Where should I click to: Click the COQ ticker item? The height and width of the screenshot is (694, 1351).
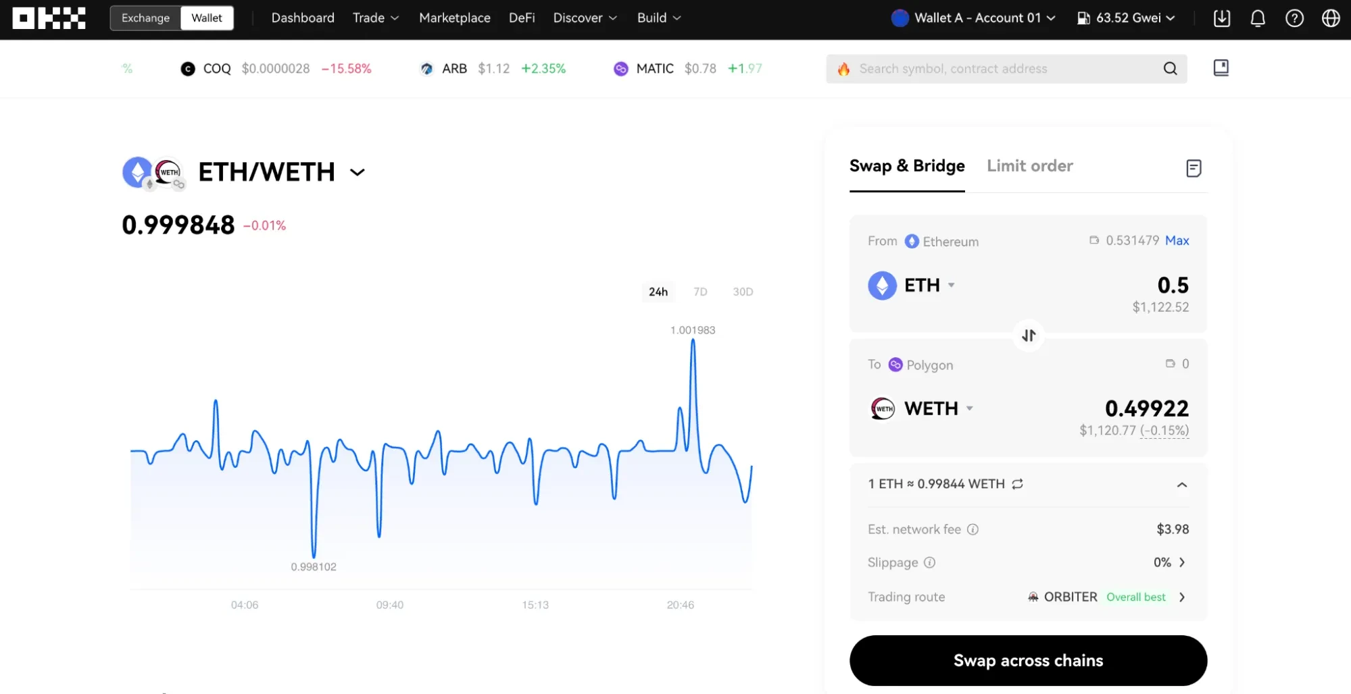point(276,69)
